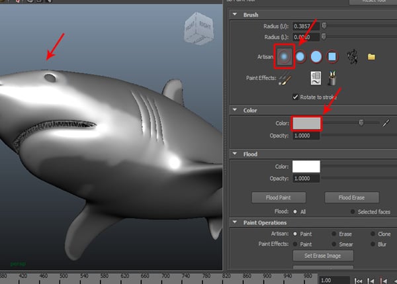The height and width of the screenshot is (284, 397).
Task: Select the Gaussian soft Artisan brush profile
Action: pyautogui.click(x=284, y=56)
